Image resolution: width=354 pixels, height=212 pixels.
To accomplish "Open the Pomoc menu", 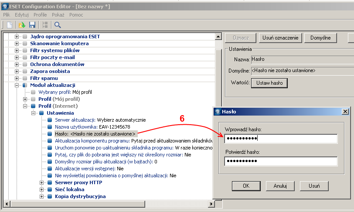I will coord(76,15).
